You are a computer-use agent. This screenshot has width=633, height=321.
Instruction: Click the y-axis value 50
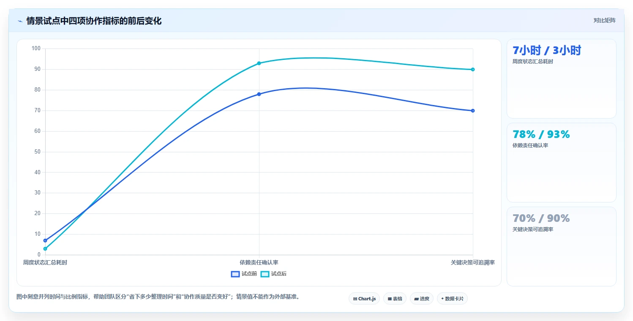38,152
